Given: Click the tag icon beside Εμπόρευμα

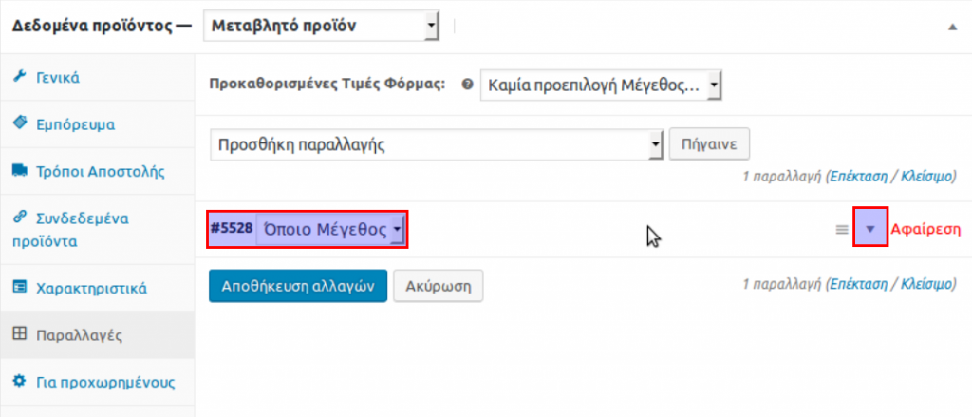Looking at the screenshot, I should (19, 123).
